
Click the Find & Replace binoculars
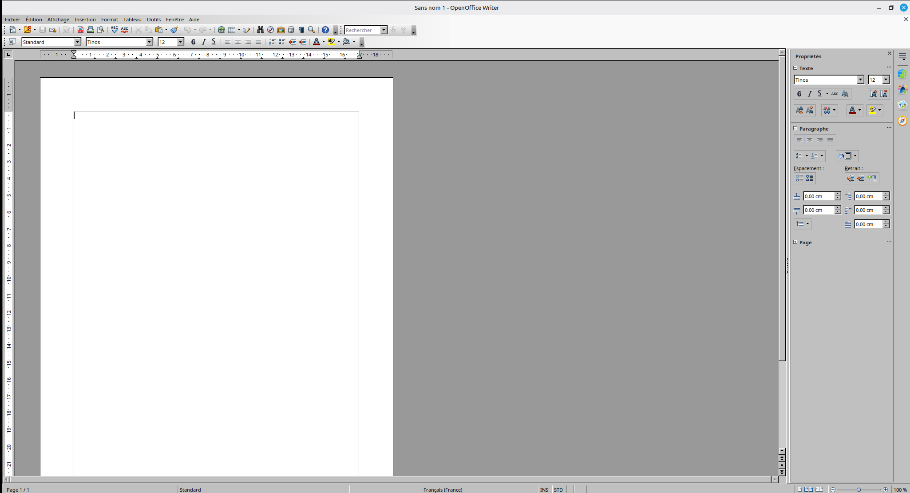(x=261, y=30)
